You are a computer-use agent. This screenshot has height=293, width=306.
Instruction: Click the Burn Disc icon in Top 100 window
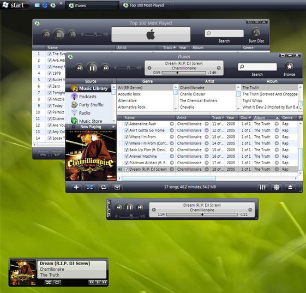(x=256, y=33)
